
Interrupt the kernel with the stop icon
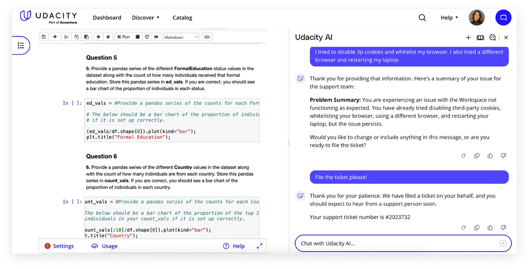(x=137, y=37)
